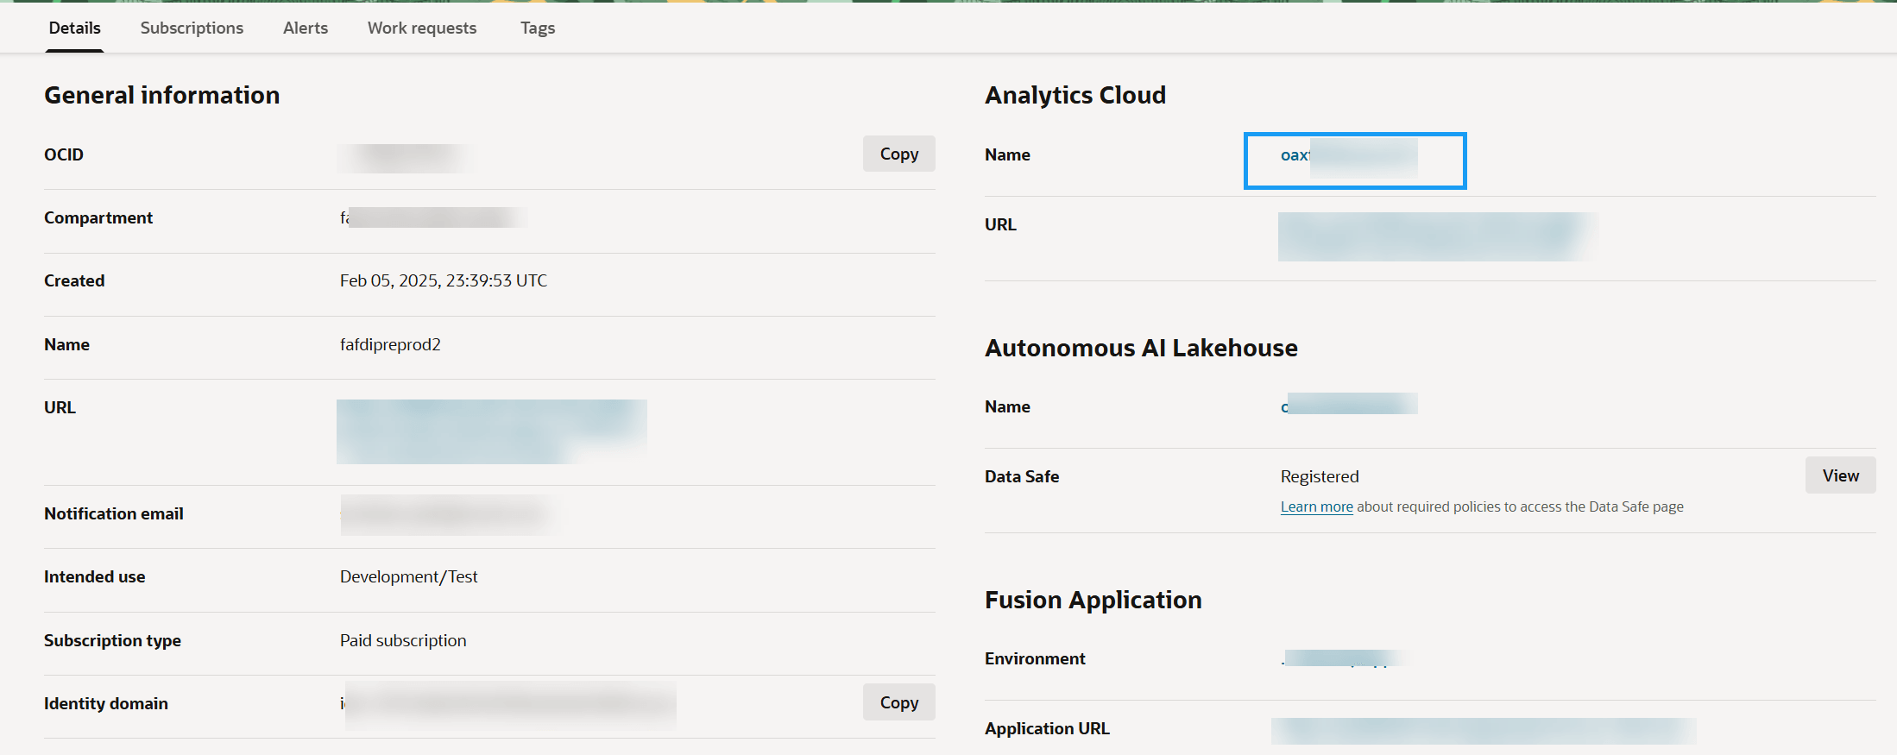
Task: Click the Subscription type label
Action: (112, 640)
